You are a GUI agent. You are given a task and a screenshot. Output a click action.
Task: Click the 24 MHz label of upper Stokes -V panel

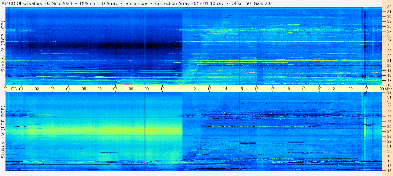(389, 46)
